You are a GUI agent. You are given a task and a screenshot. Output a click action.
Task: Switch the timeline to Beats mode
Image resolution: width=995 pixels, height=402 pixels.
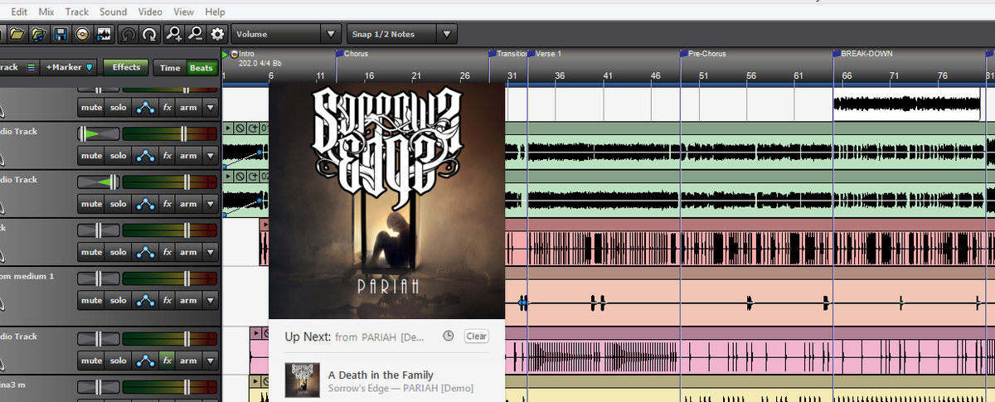201,68
